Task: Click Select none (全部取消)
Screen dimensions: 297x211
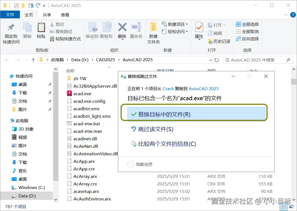Action: 247,31
